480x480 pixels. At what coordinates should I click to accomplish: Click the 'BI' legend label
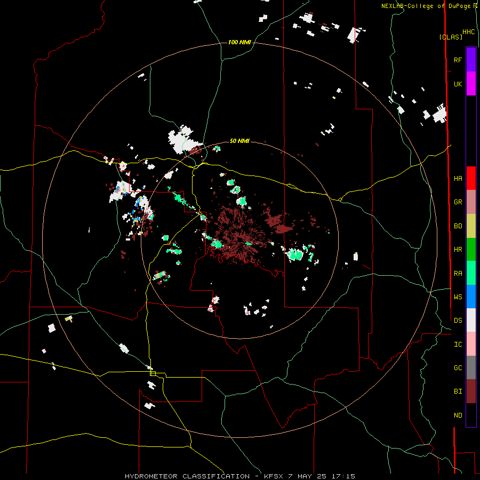pyautogui.click(x=458, y=391)
